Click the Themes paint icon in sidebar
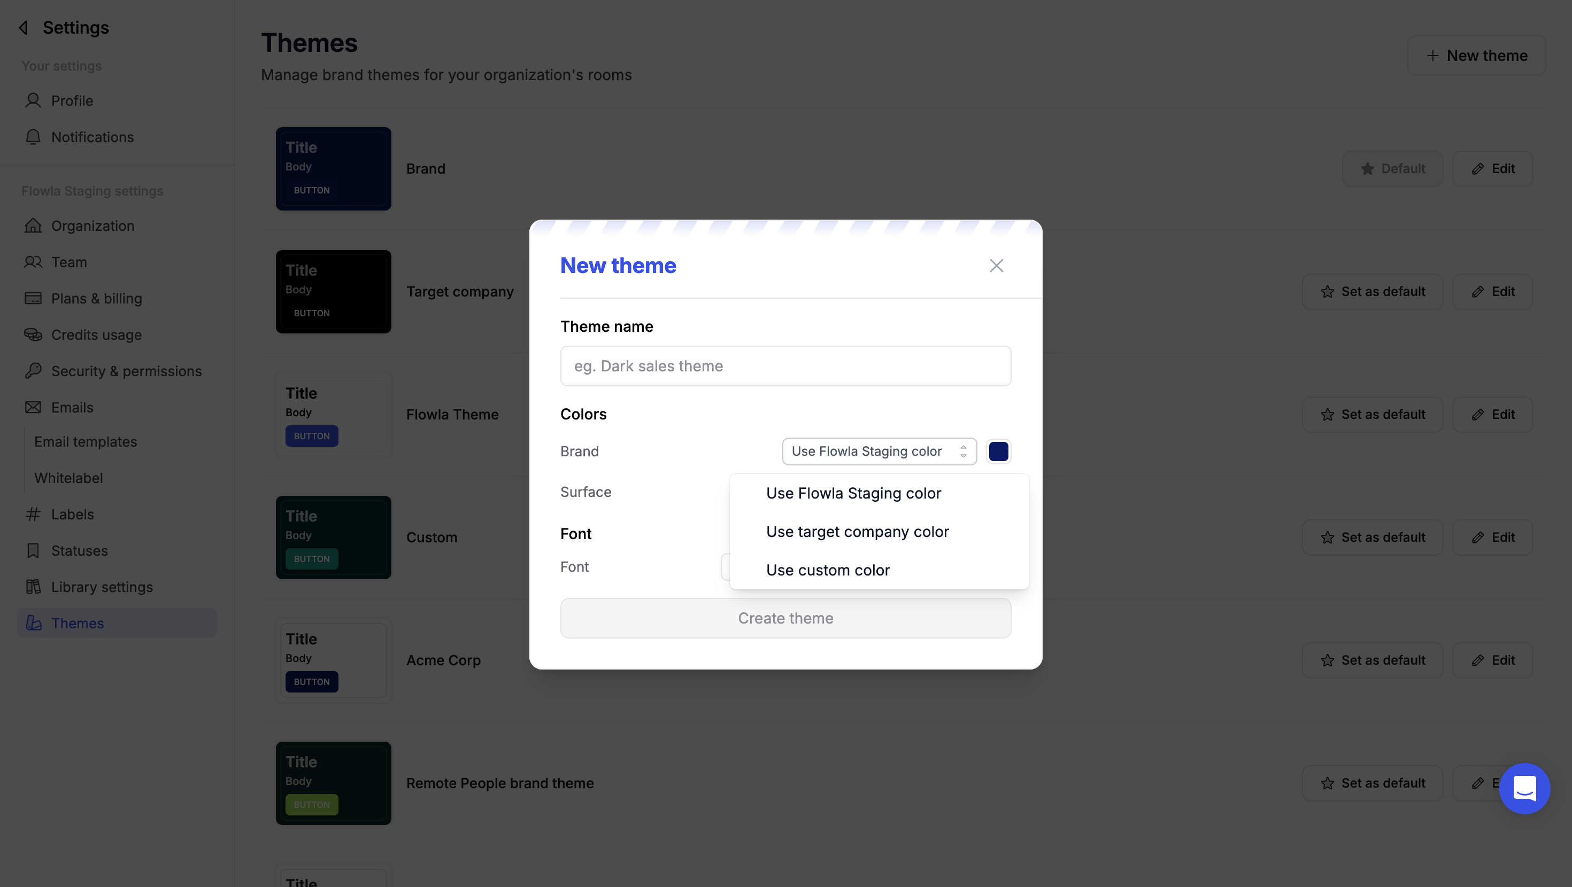 point(34,623)
